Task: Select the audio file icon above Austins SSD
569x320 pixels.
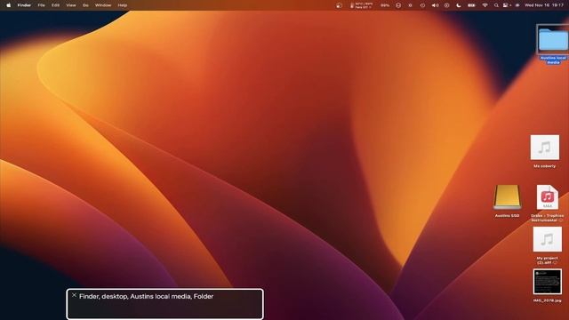Action: (x=544, y=148)
